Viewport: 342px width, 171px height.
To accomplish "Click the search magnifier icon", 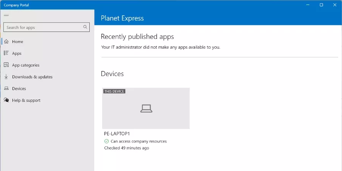I will [85, 27].
